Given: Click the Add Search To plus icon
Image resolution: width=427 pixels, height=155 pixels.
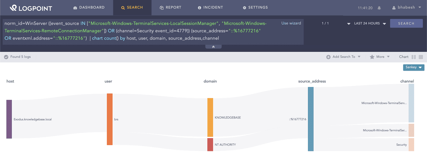Looking at the screenshot, I should click(328, 57).
